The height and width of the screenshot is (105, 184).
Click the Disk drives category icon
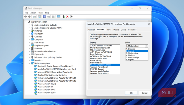point(32,43)
